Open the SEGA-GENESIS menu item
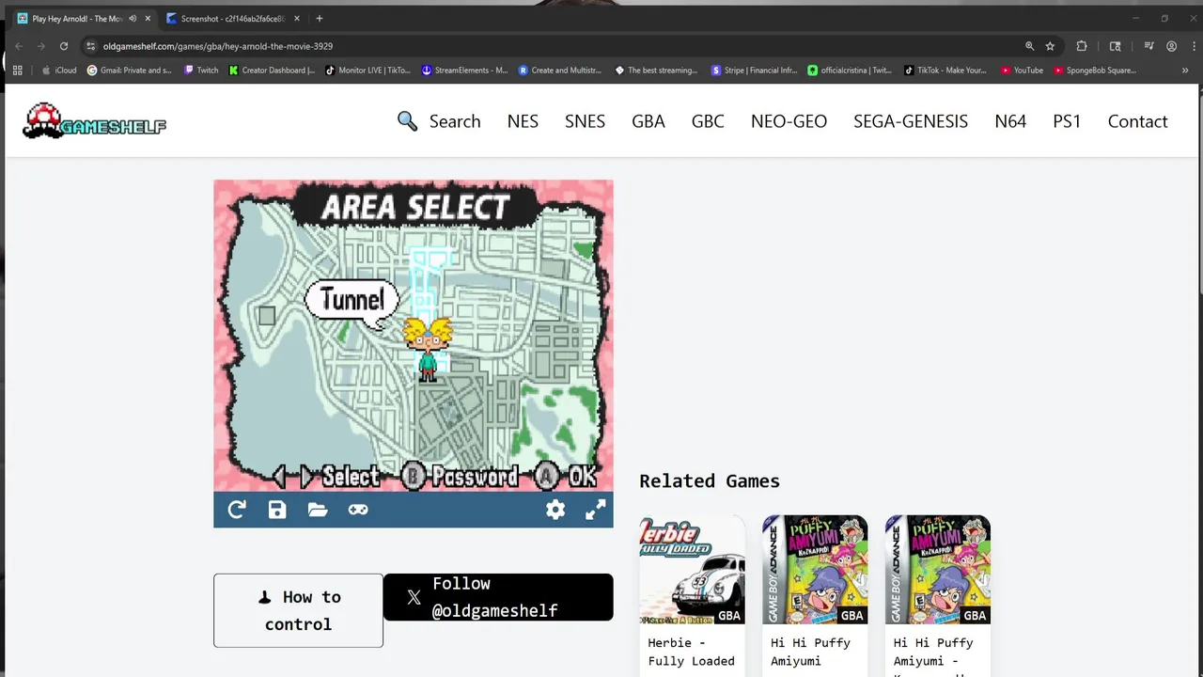The width and height of the screenshot is (1203, 677). [911, 121]
